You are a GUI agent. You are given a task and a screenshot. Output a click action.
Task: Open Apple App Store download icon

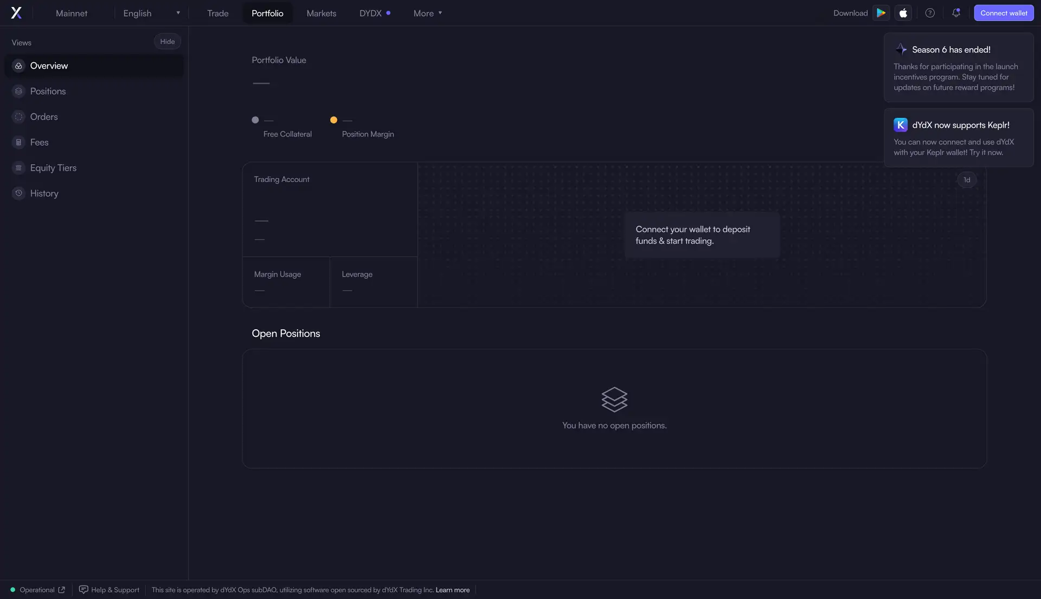point(903,13)
